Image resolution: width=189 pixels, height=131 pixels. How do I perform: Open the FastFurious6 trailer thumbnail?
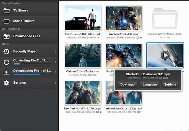point(83,18)
